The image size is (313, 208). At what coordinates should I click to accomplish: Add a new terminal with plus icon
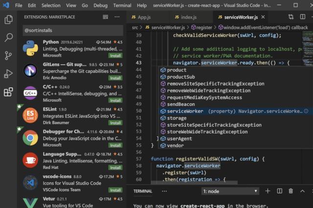point(268,191)
